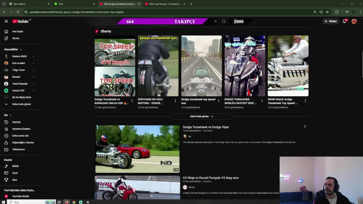Viewport: 363px width, 204px height.
Task: Open Bir De Böyle Dinle channel
Action: (x=22, y=97)
